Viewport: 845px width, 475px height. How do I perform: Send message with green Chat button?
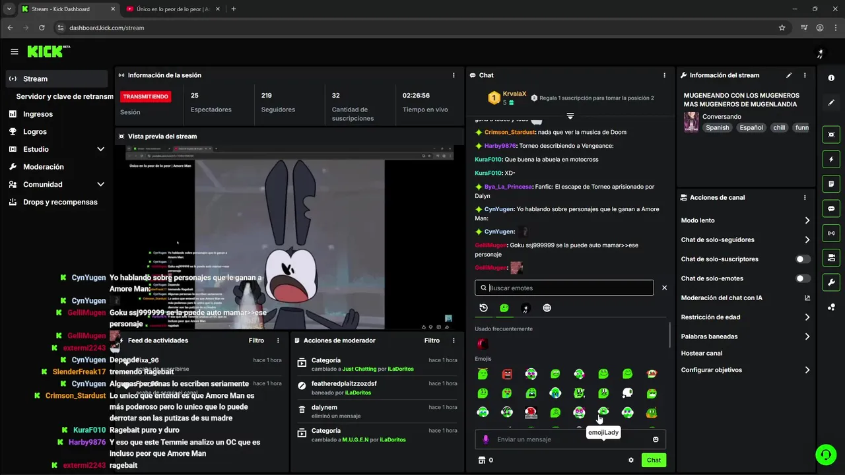[654, 460]
